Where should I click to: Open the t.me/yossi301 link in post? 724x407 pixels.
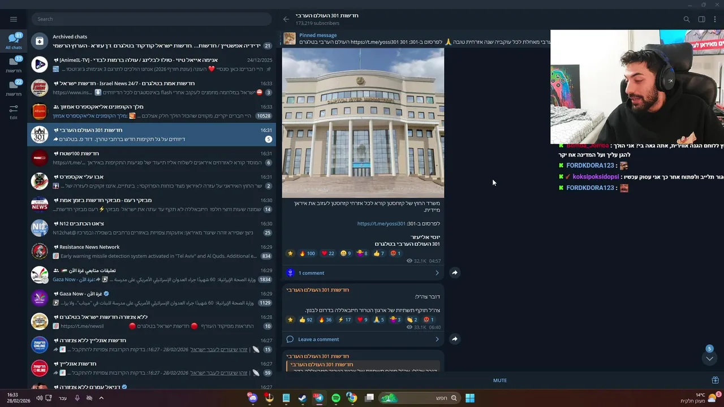pyautogui.click(x=381, y=223)
